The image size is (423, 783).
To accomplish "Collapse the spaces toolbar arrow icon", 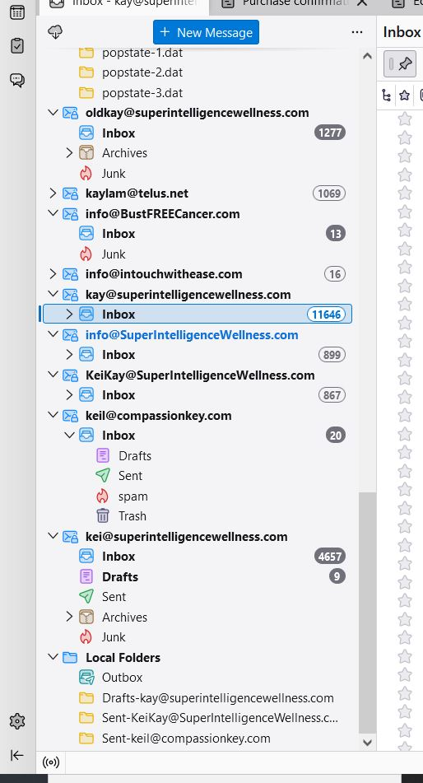I will pyautogui.click(x=17, y=755).
